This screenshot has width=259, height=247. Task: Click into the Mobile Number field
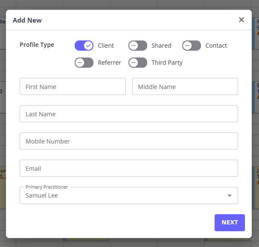pos(128,141)
